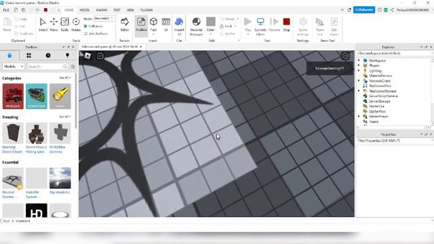The image size is (434, 244).
Task: Open the Terrain Editor
Action: click(x=125, y=24)
